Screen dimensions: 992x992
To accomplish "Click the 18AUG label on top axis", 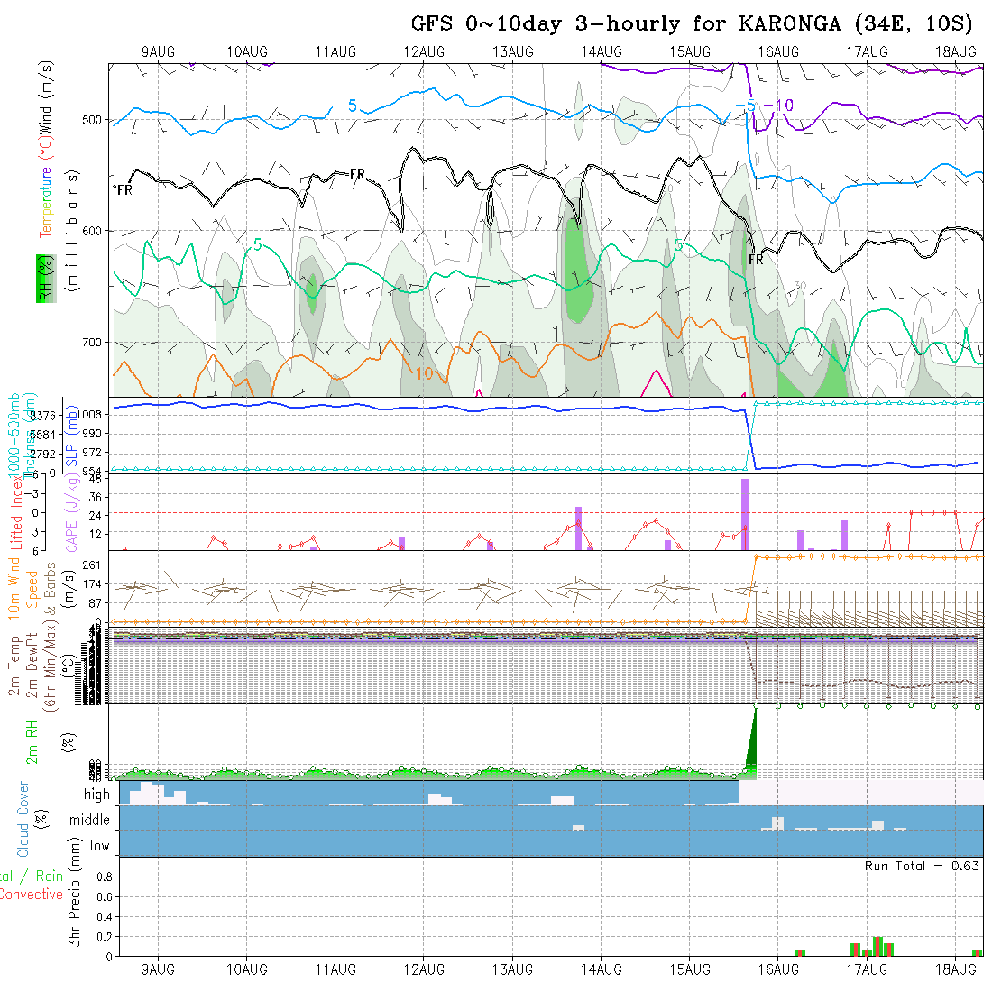I will point(956,52).
